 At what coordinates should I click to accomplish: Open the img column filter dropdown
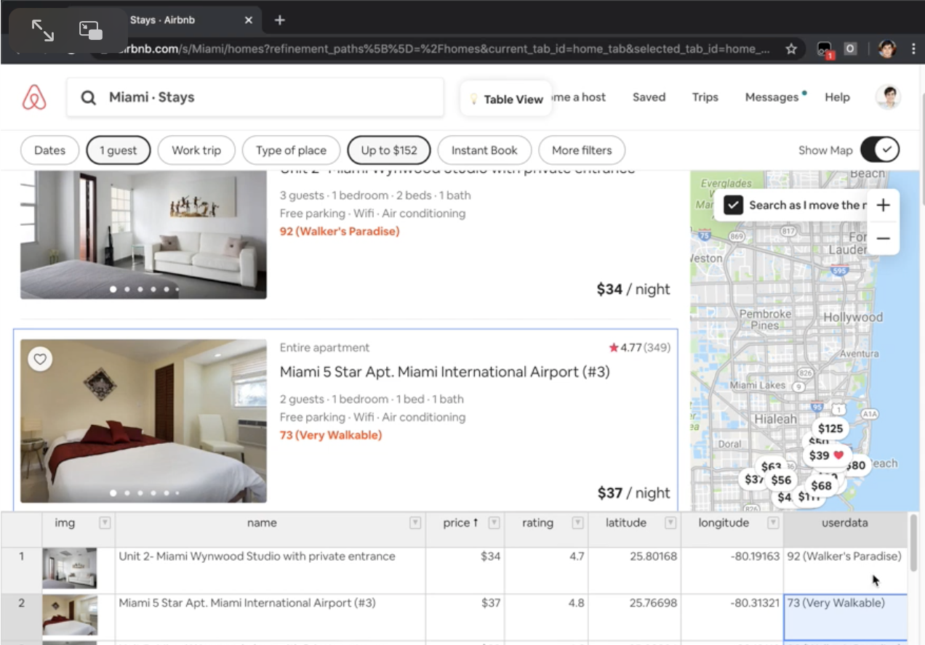(x=105, y=523)
